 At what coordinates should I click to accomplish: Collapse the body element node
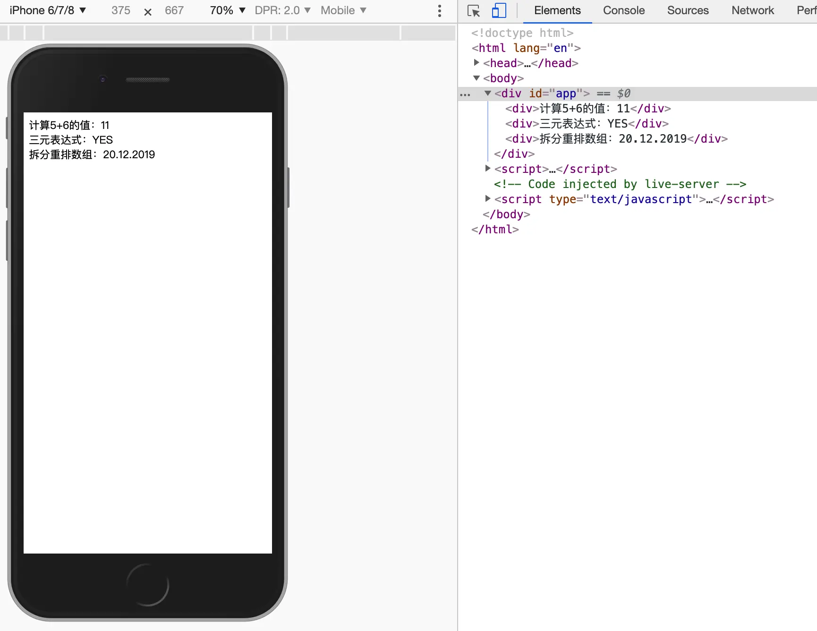click(477, 78)
